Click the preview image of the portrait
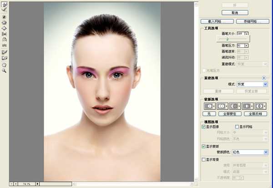The height and width of the screenshot is (188, 273). point(102,91)
